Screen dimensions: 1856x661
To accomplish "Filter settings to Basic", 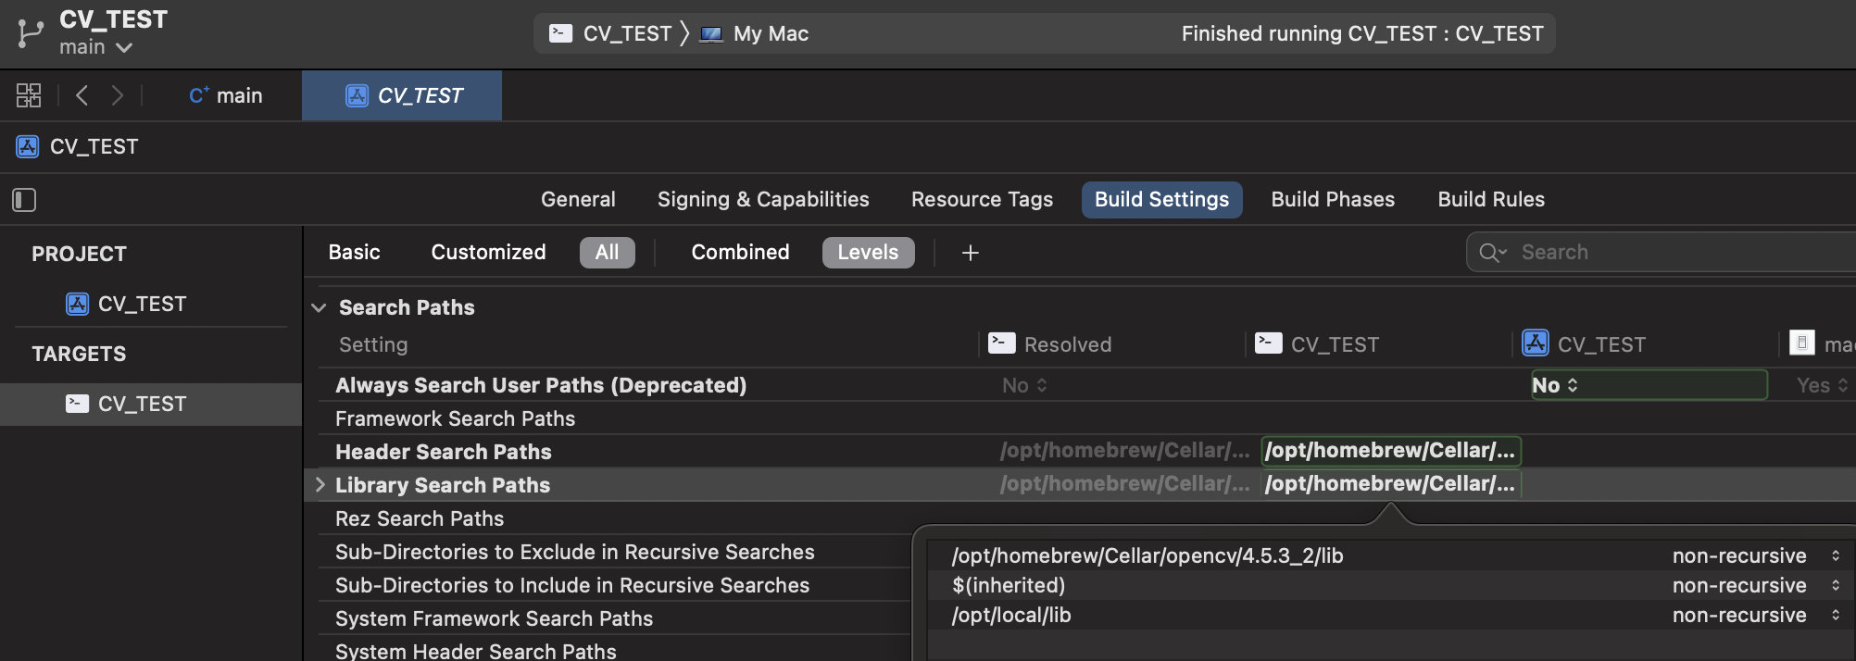I will pos(354,252).
